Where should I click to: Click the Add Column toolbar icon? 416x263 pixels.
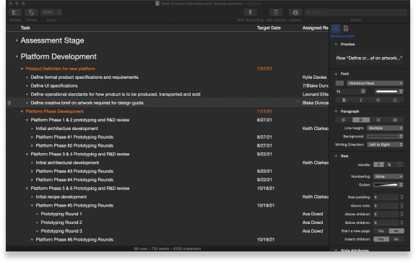(276, 12)
